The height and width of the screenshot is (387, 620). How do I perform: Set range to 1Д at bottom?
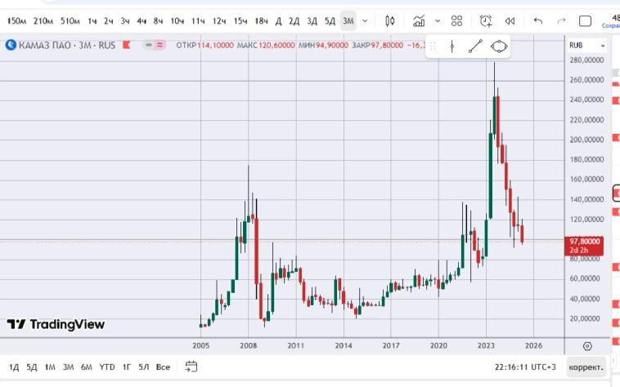coord(14,367)
